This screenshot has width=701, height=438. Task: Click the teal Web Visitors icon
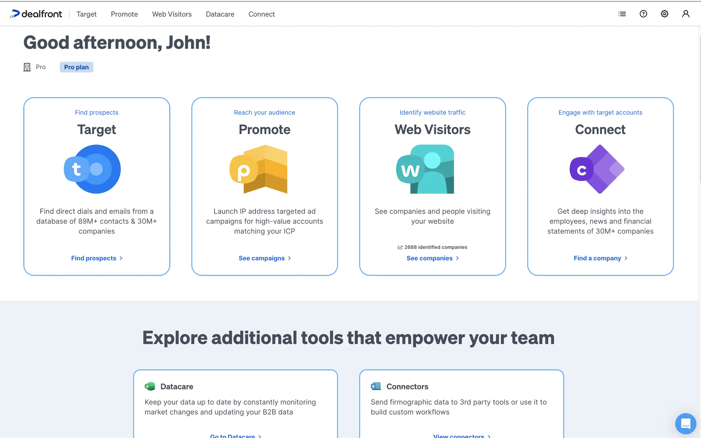[425, 169]
